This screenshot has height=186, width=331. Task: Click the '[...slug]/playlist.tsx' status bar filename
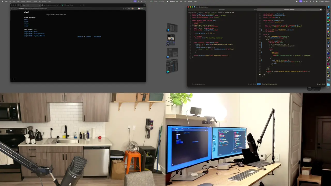point(269,84)
